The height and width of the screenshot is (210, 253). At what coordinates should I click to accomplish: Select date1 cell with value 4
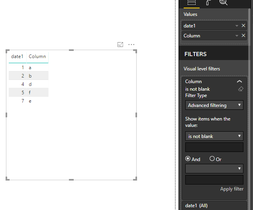(x=18, y=84)
